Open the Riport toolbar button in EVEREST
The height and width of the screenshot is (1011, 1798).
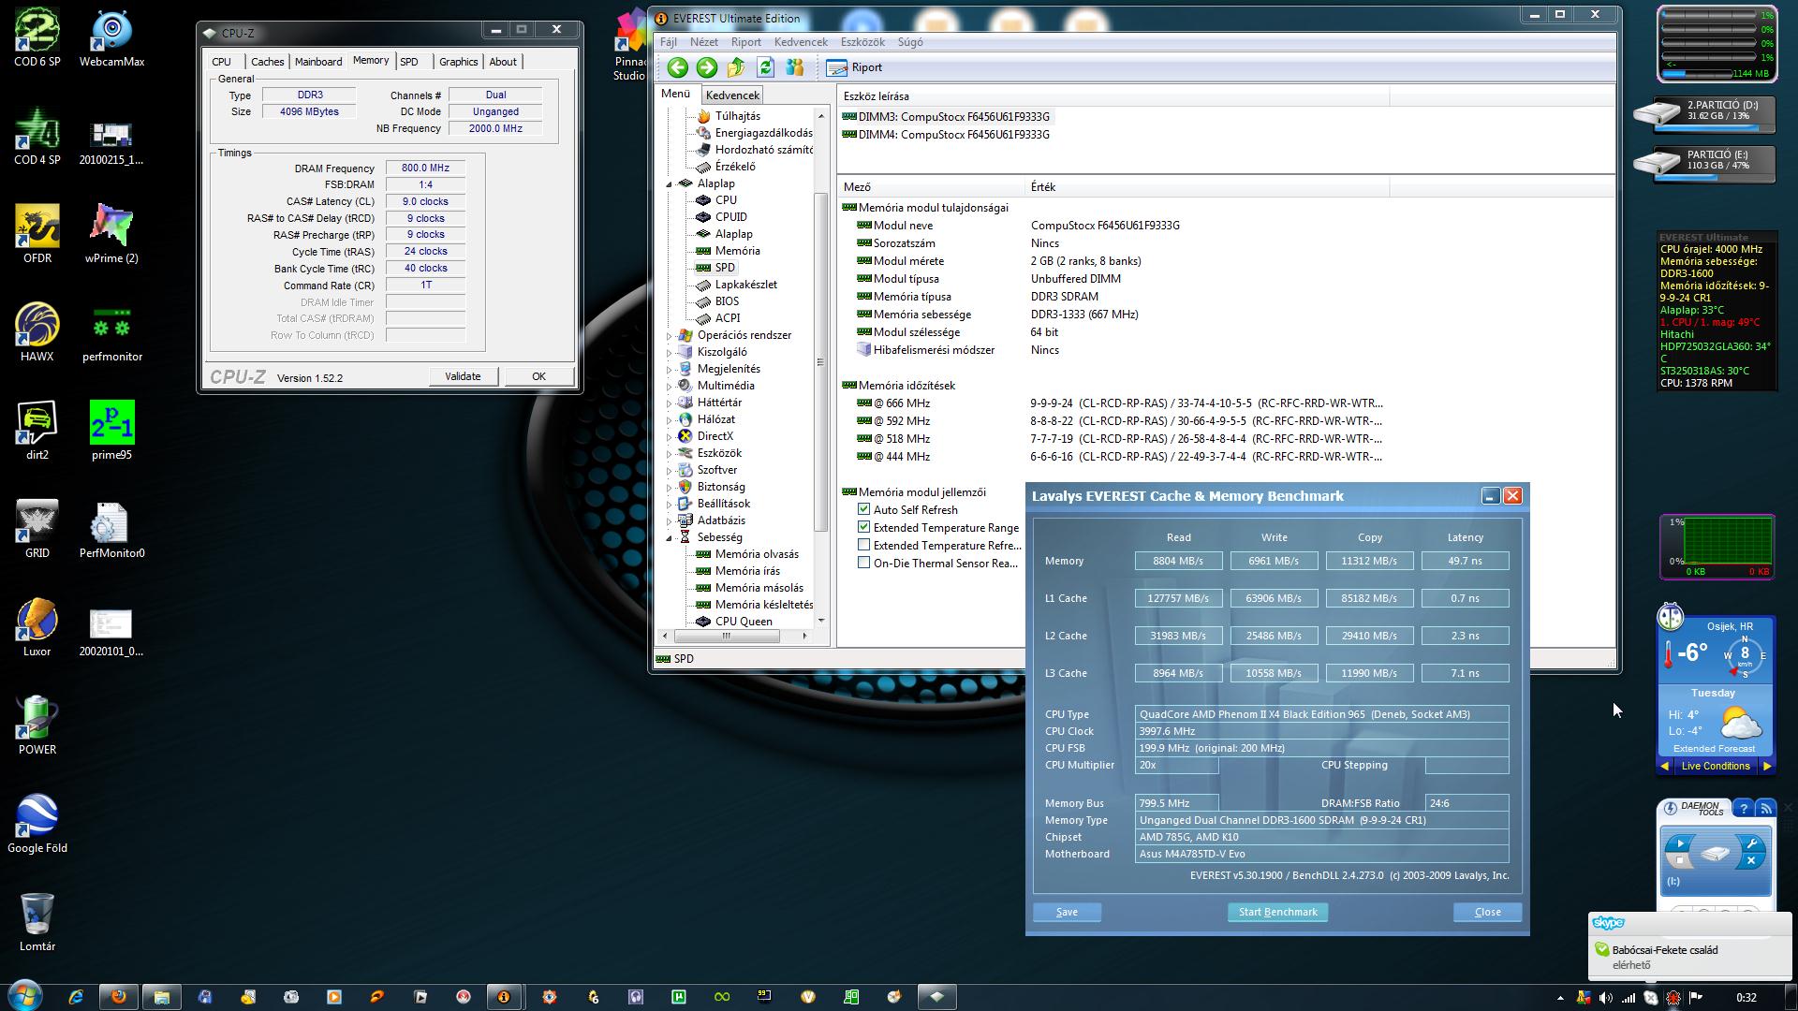854,67
